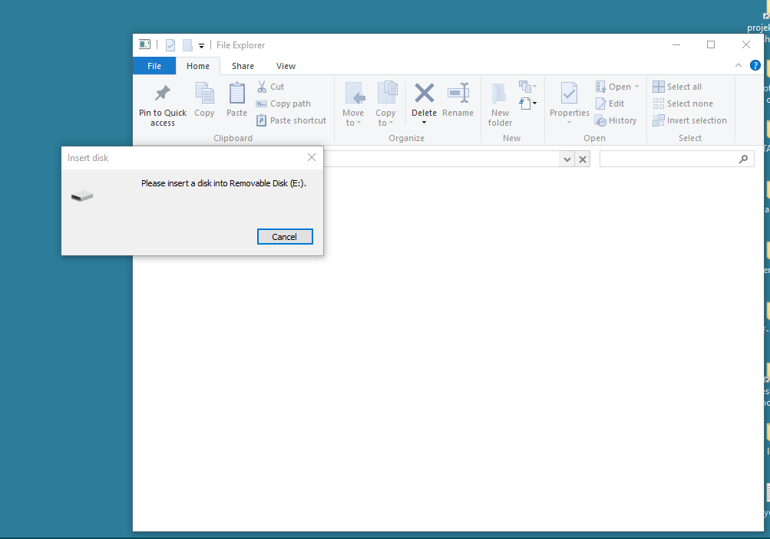Screen dimensions: 770x539
Task: Click the File Explorer system menu icon
Action: click(144, 44)
